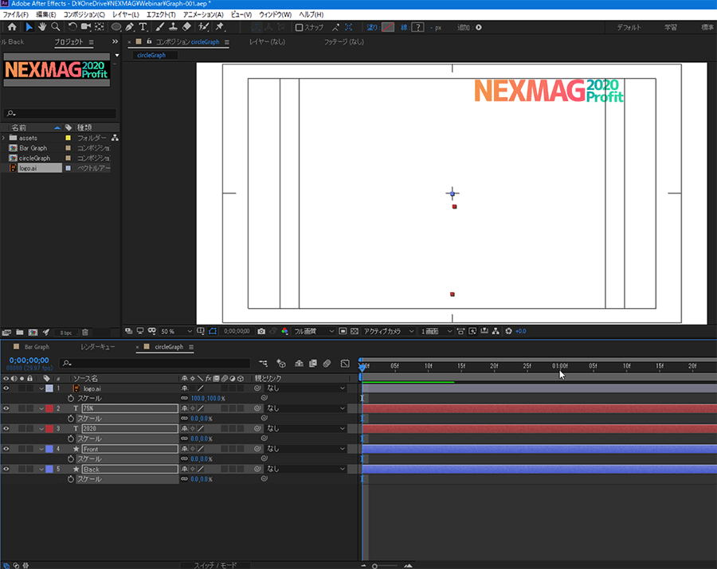Screen dimensions: 717x569
Task: Click the Scale stopwatch for logo.ai layer
Action: (70, 398)
